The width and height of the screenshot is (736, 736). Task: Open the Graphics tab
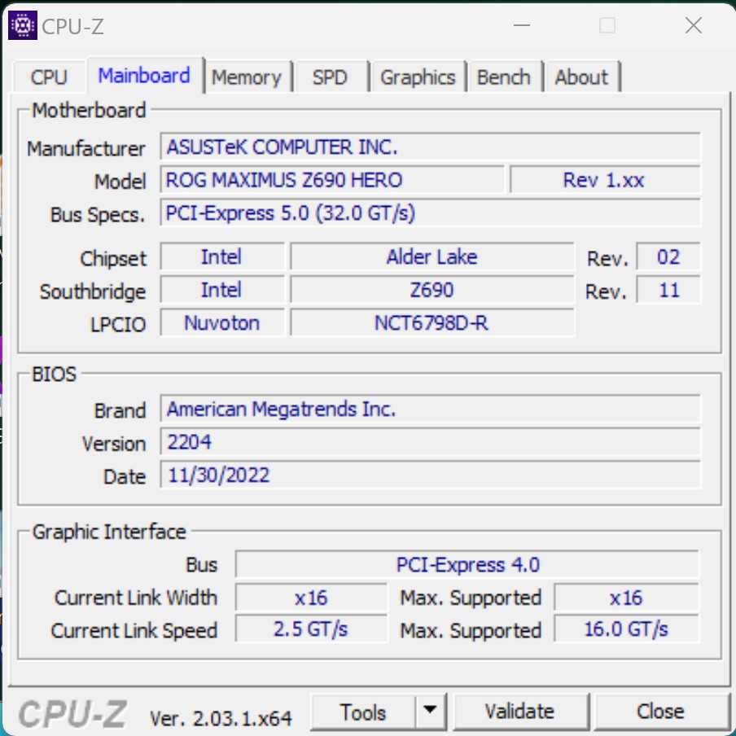[418, 77]
